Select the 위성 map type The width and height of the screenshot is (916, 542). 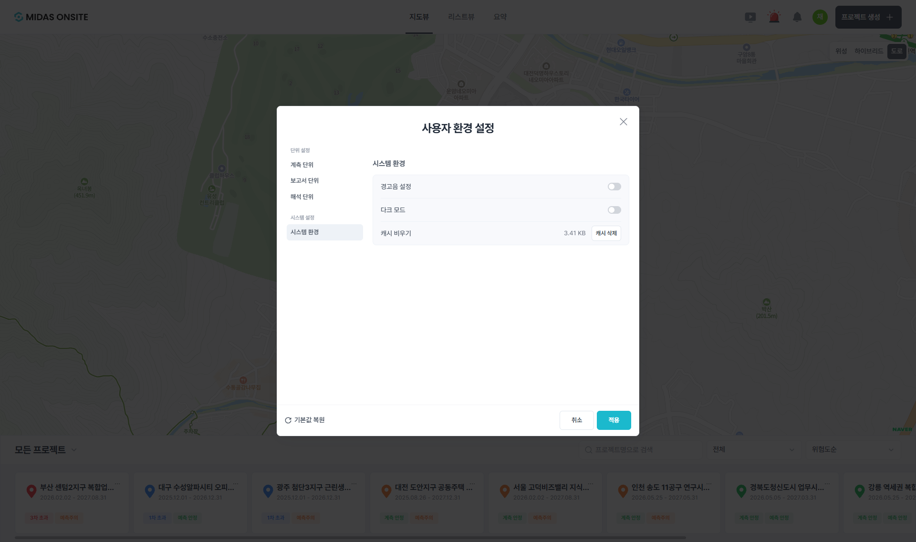point(841,51)
